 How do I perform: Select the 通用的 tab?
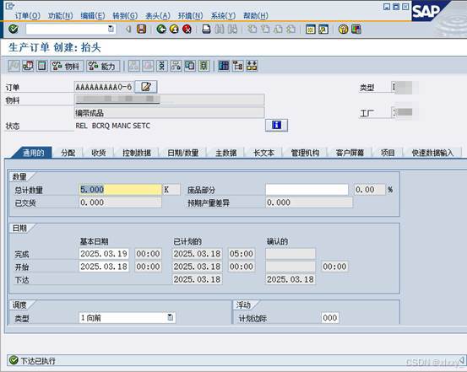(34, 153)
